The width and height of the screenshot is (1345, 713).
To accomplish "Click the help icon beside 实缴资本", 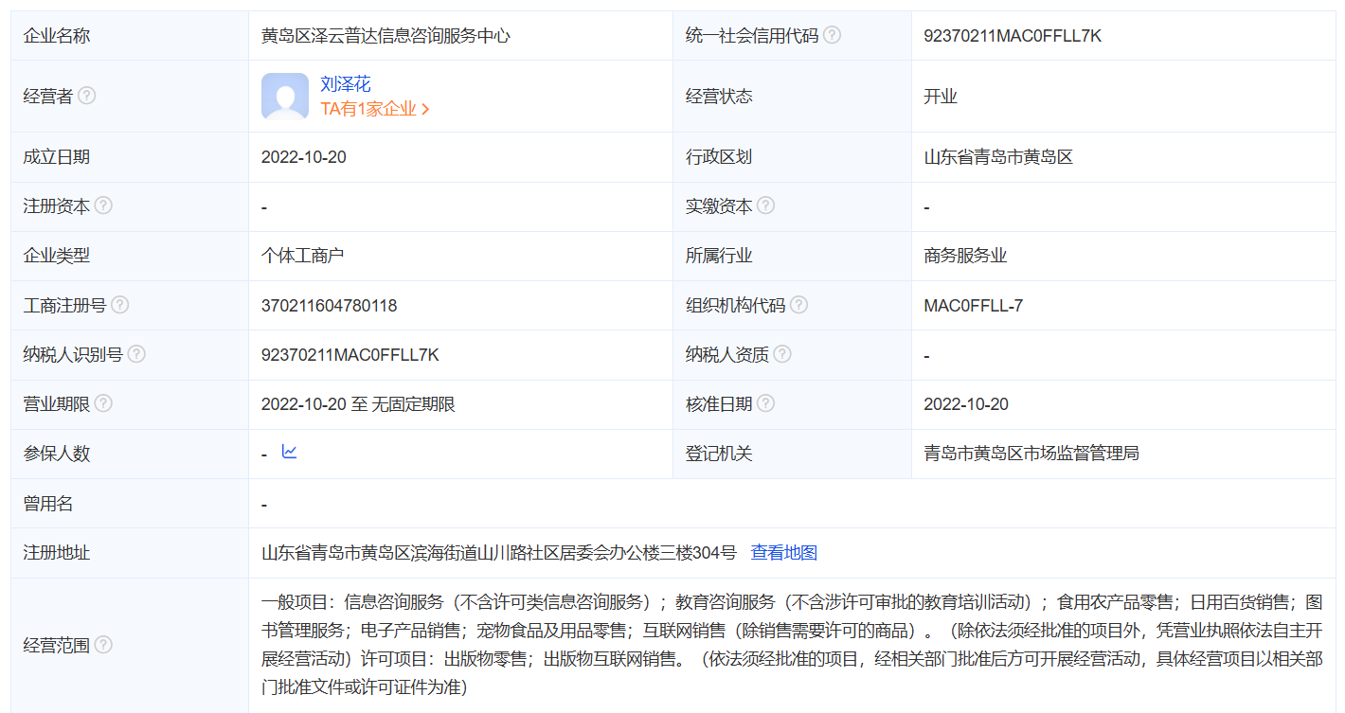I will 765,205.
